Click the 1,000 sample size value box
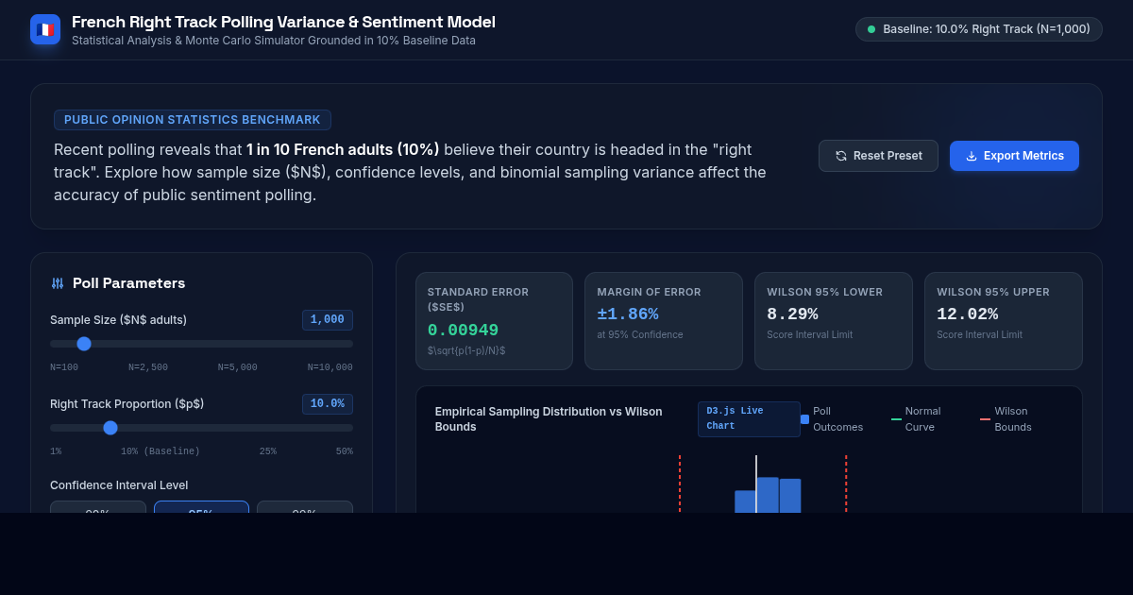This screenshot has height=595, width=1133. [328, 320]
